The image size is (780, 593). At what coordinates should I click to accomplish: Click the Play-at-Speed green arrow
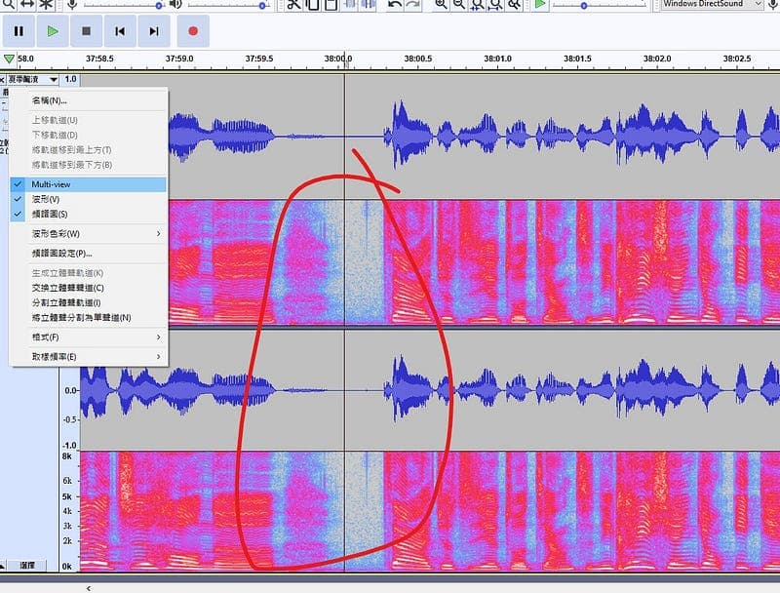pyautogui.click(x=540, y=5)
